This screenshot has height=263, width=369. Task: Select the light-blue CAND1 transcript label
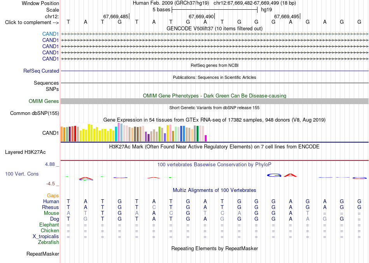pyautogui.click(x=50, y=34)
